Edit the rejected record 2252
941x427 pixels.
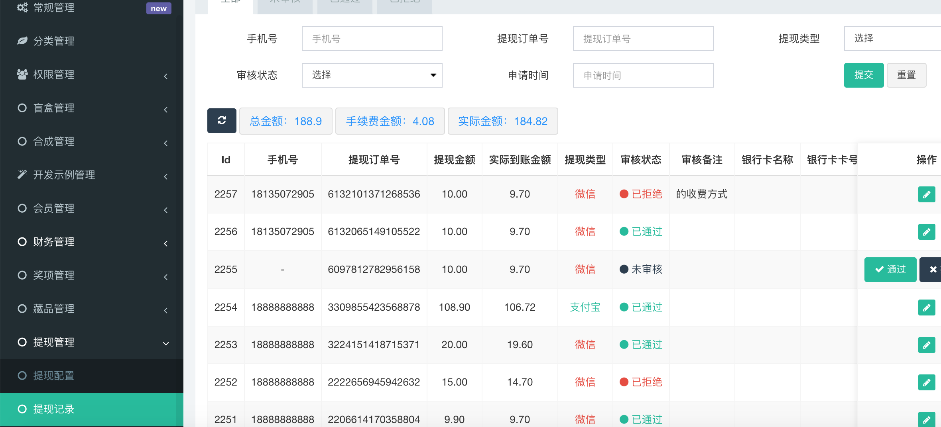[x=926, y=382]
